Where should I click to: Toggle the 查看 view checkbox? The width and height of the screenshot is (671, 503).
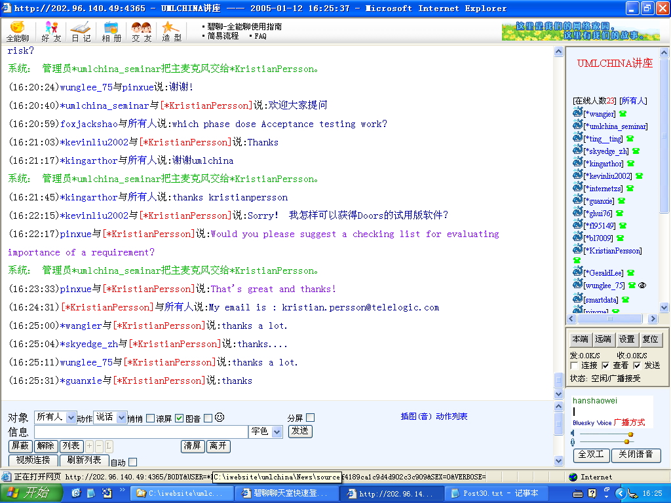(605, 365)
